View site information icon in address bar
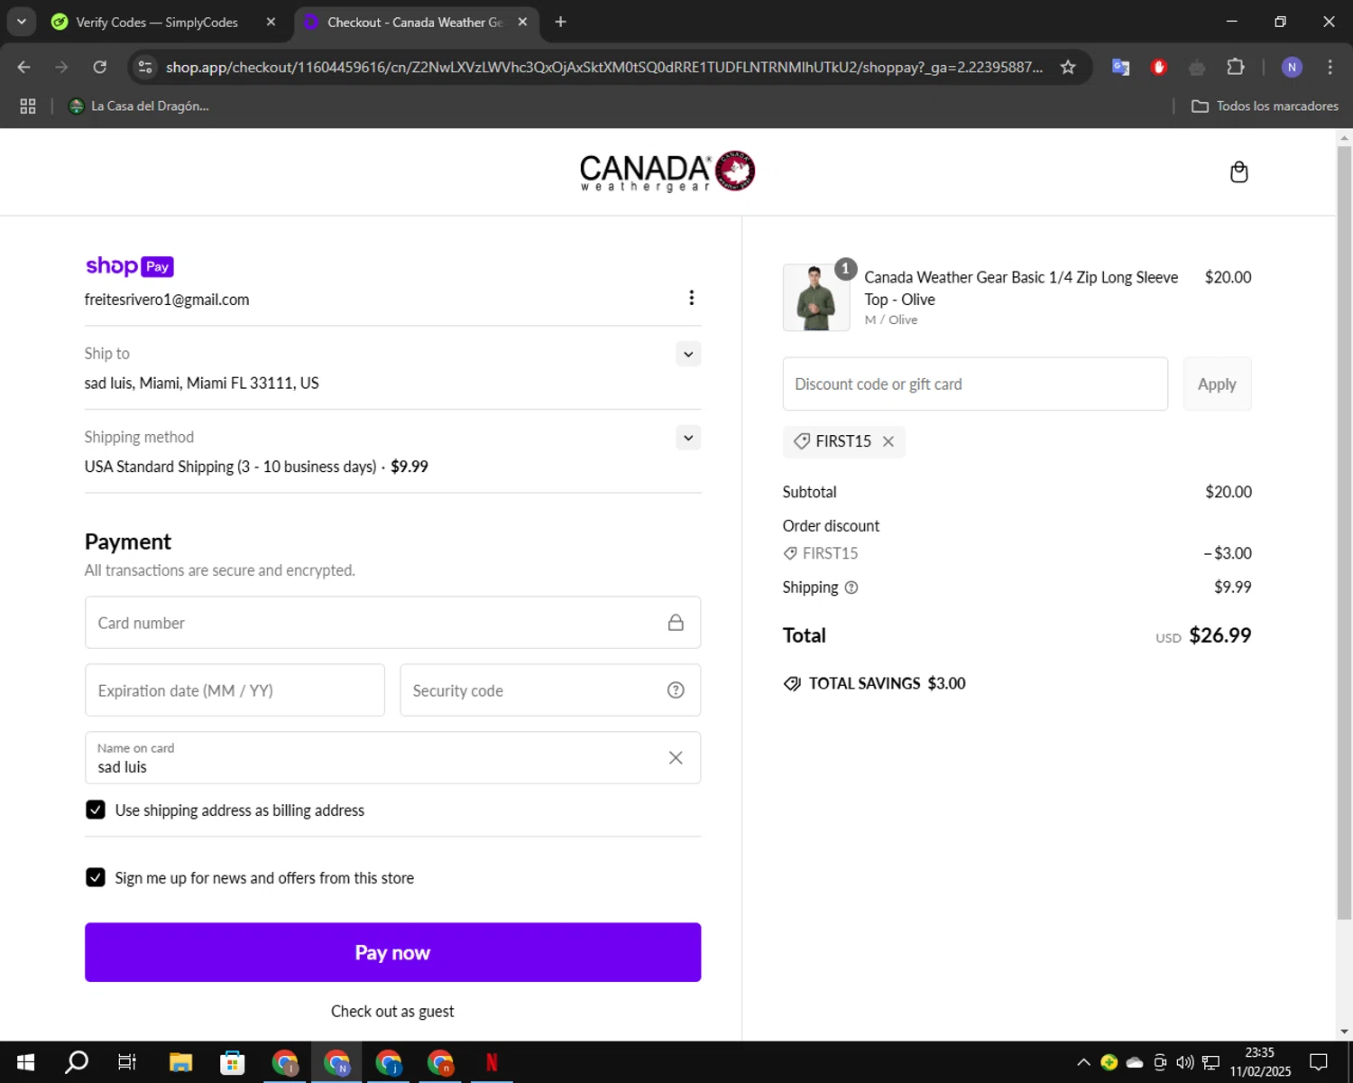The height and width of the screenshot is (1083, 1353). tap(145, 67)
